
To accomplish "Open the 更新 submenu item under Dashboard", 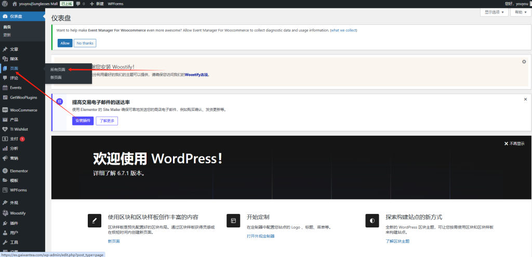I will [7, 35].
